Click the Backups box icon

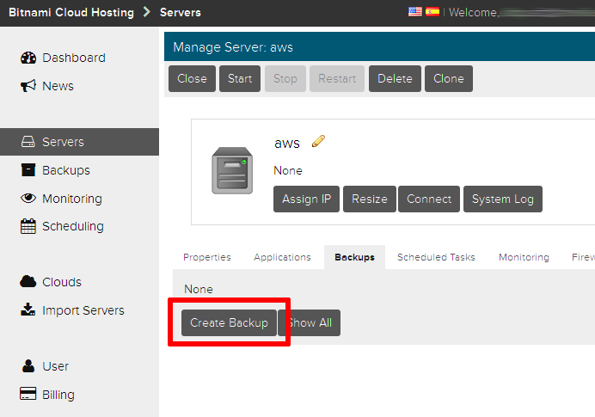[x=28, y=170]
